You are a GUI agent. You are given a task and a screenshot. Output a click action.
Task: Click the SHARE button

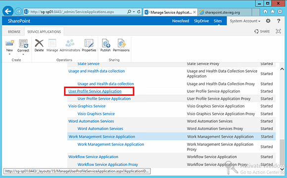pyautogui.click(x=262, y=32)
